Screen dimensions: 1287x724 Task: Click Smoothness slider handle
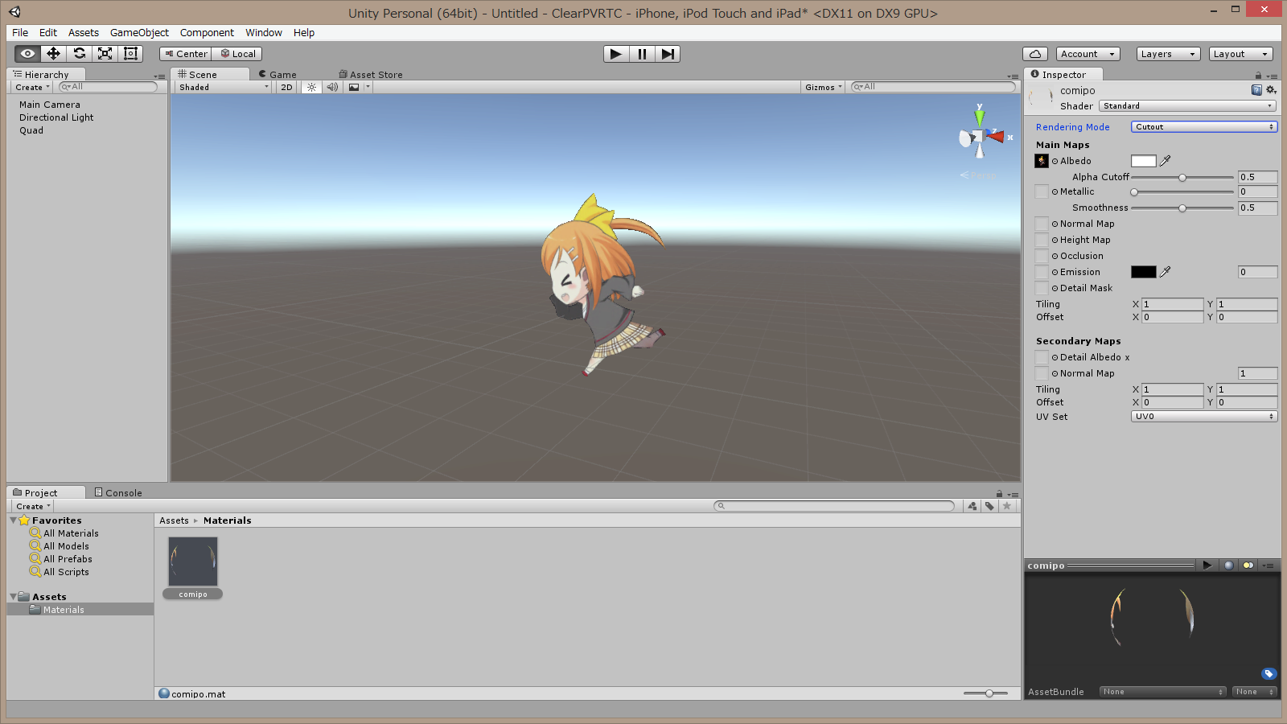1182,208
